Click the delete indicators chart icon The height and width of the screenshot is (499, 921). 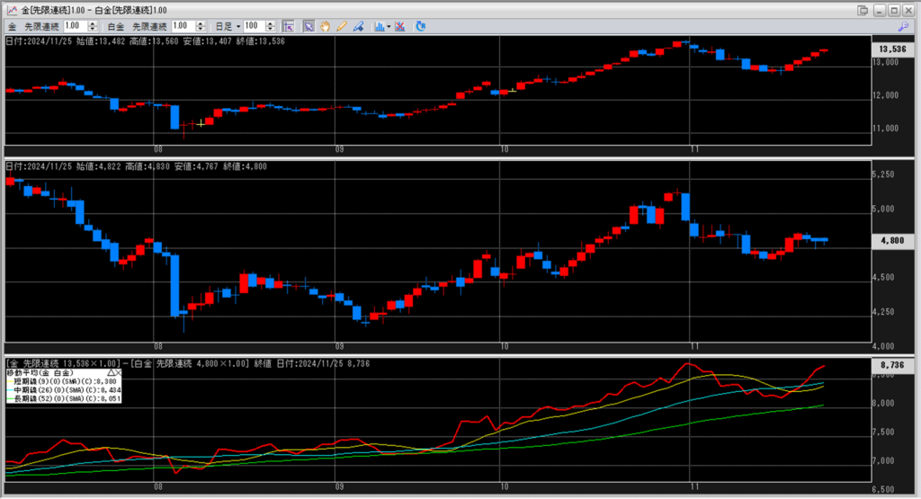pos(399,27)
